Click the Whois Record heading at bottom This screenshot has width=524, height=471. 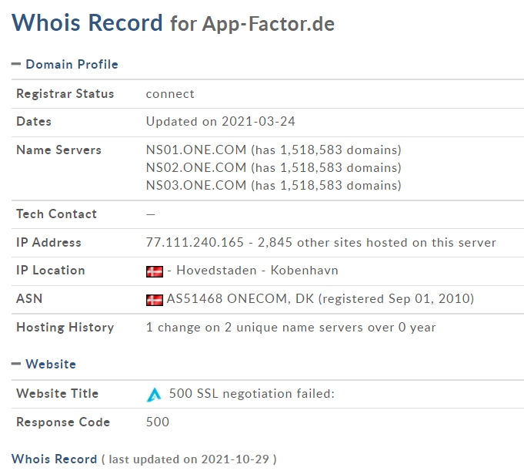[x=54, y=459]
